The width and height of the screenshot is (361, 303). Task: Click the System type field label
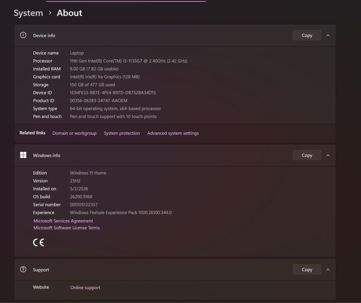click(45, 109)
